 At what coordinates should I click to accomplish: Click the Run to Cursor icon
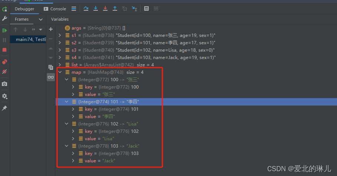pos(134,8)
